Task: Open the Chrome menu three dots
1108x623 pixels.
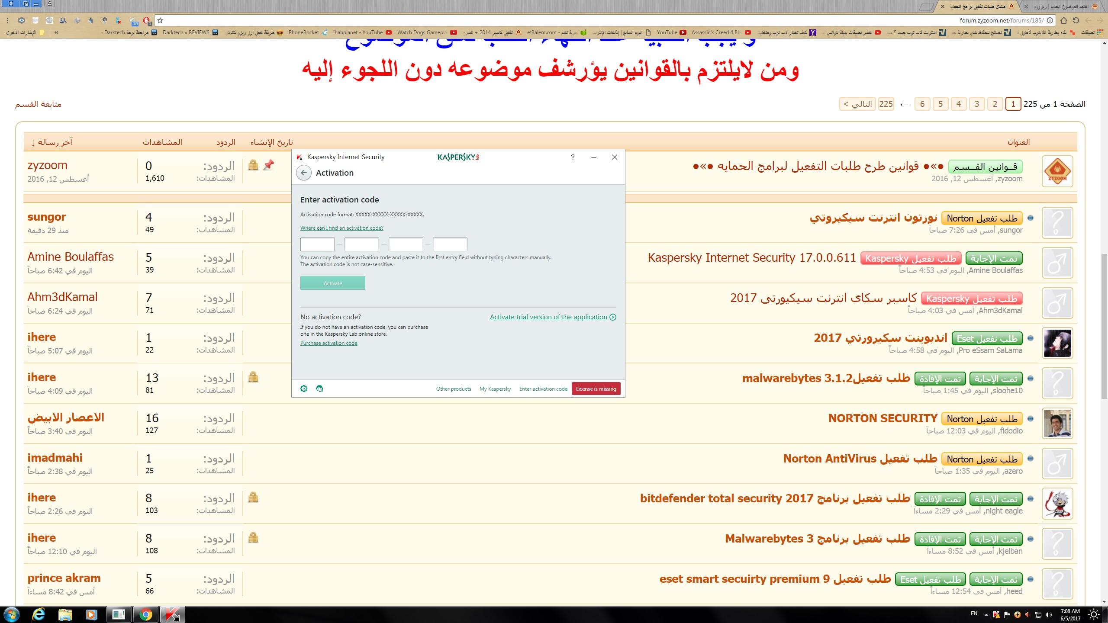Action: 7,20
